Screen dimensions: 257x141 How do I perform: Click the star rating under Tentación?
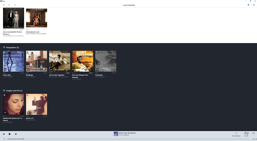[114, 73]
